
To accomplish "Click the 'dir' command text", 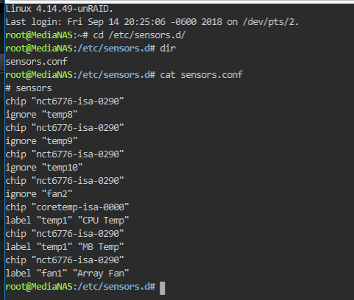I will pos(168,49).
